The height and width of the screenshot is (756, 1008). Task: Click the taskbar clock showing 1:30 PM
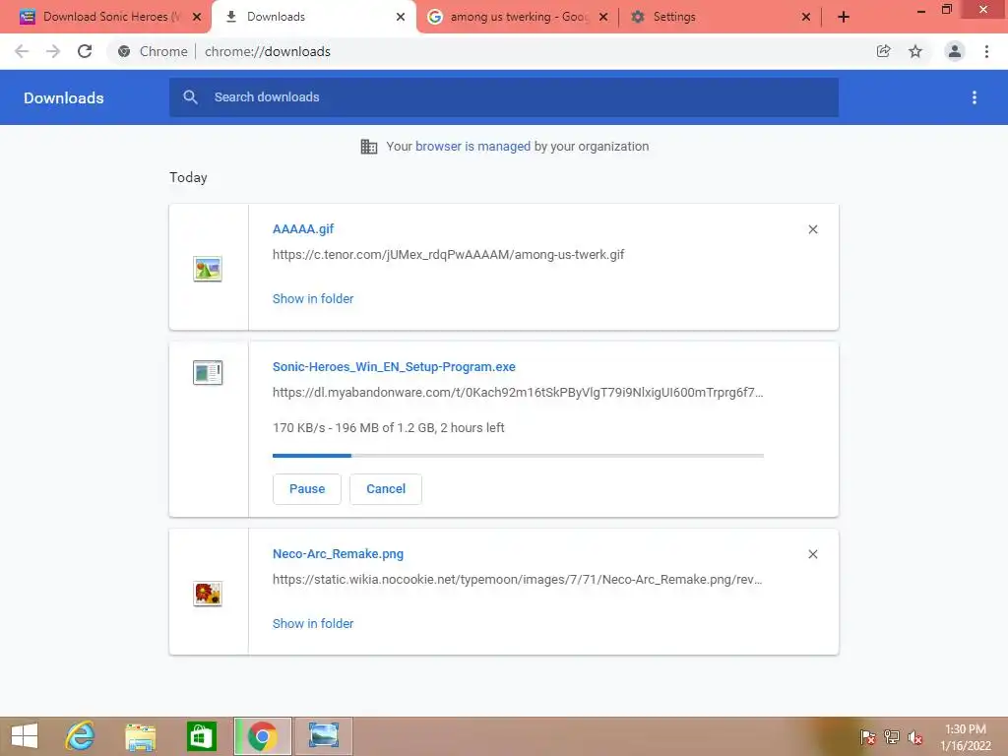pyautogui.click(x=966, y=737)
